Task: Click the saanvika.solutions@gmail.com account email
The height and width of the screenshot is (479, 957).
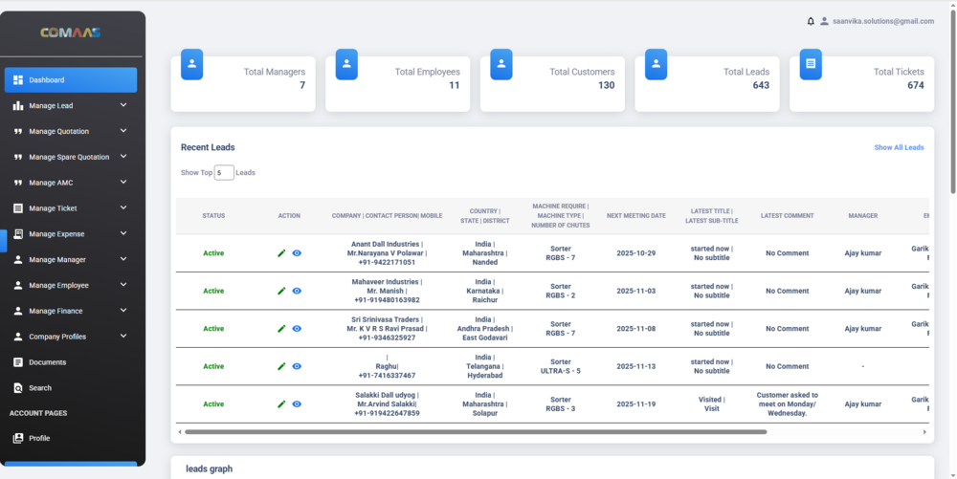Action: tap(883, 21)
